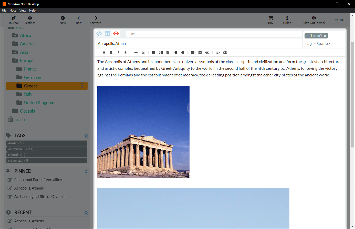Collapse the RECENT panel

[86, 213]
